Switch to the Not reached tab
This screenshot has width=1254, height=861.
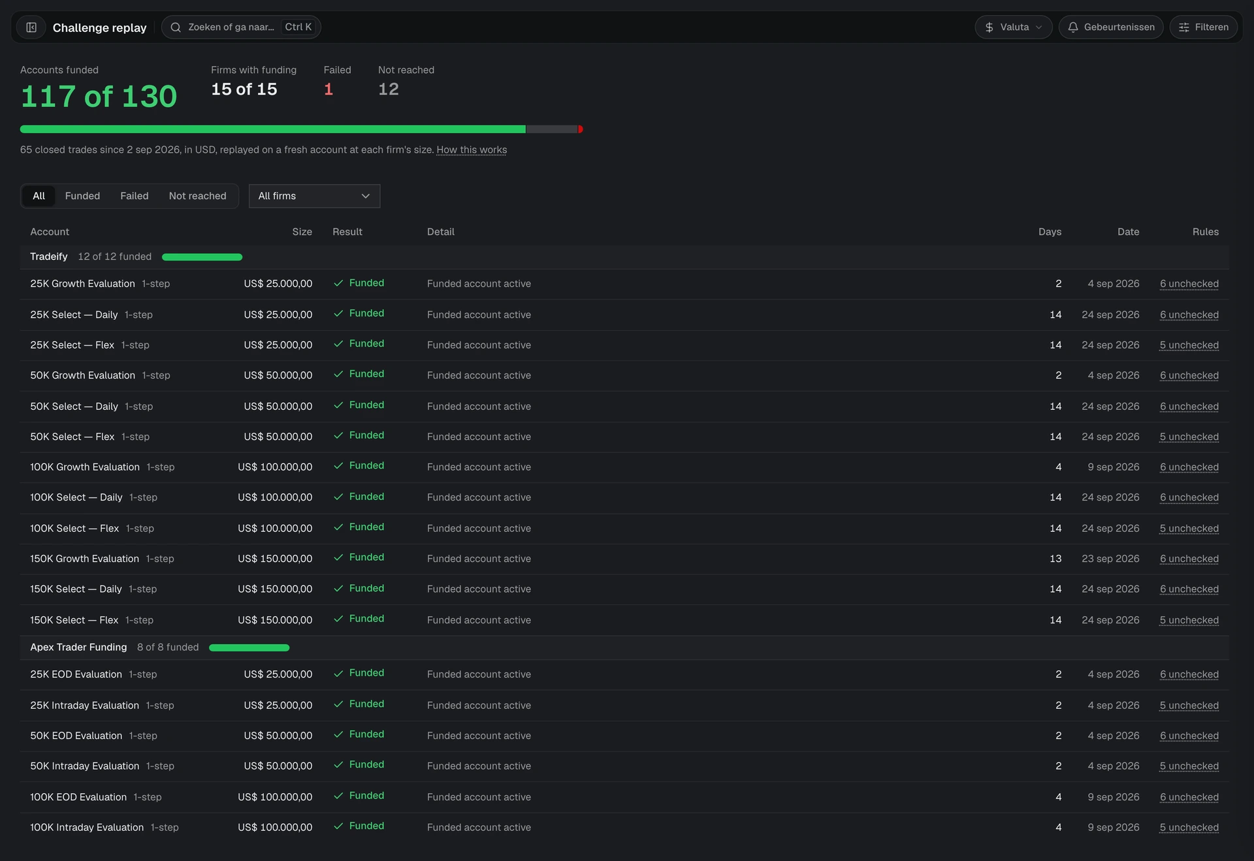[x=197, y=196]
